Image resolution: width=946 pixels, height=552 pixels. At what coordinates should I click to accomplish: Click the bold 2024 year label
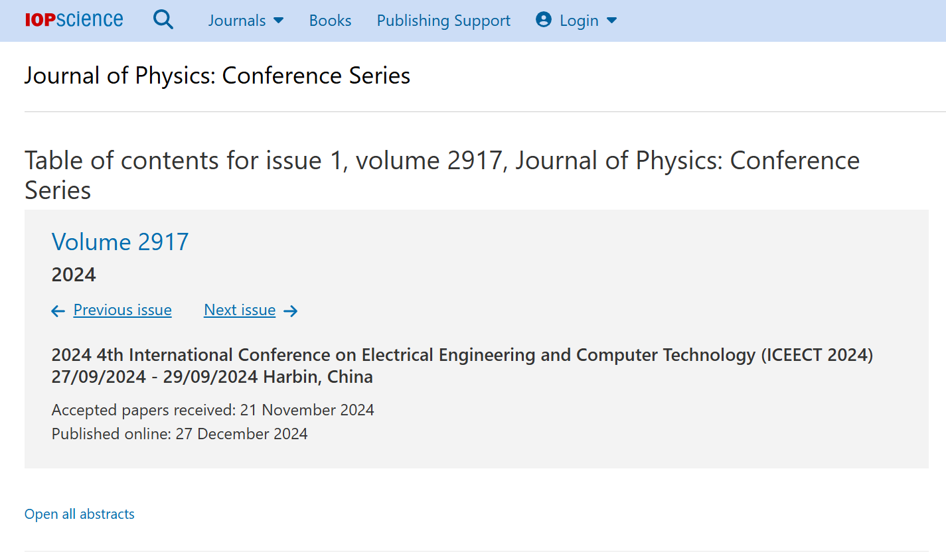click(x=74, y=275)
